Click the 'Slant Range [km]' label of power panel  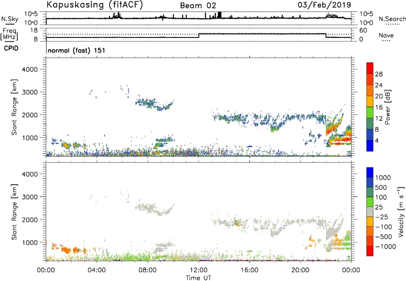click(14, 107)
